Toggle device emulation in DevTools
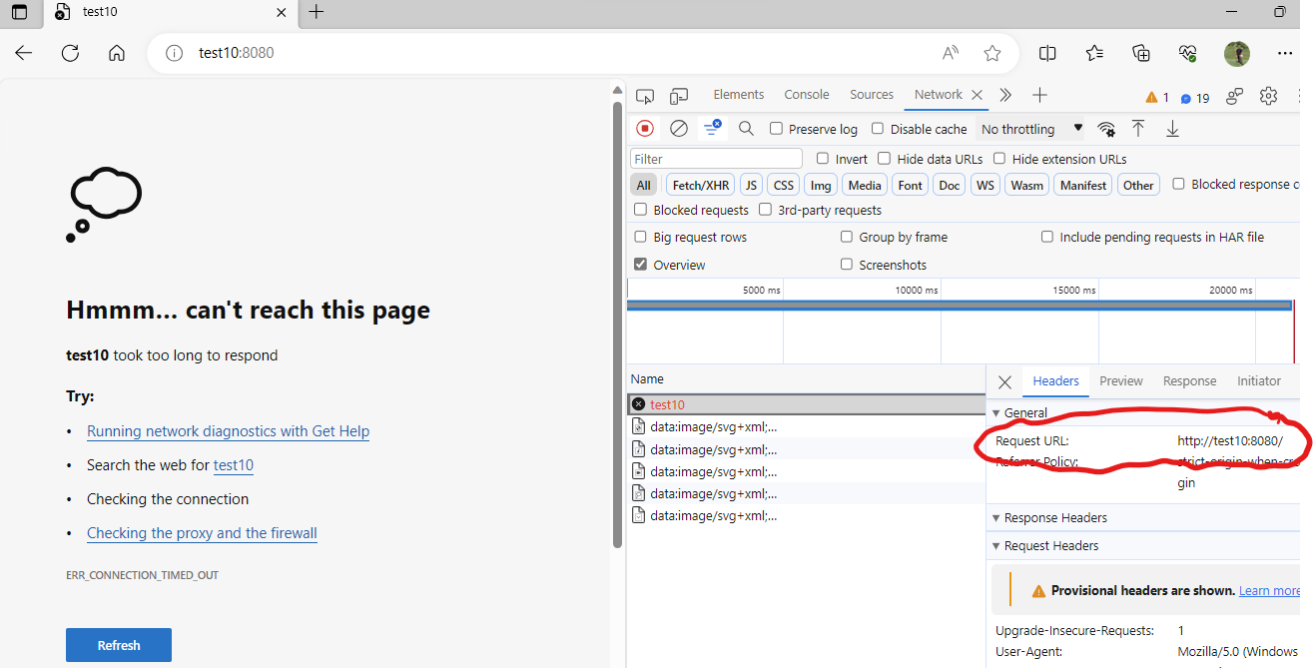The height and width of the screenshot is (668, 1313). click(x=679, y=96)
